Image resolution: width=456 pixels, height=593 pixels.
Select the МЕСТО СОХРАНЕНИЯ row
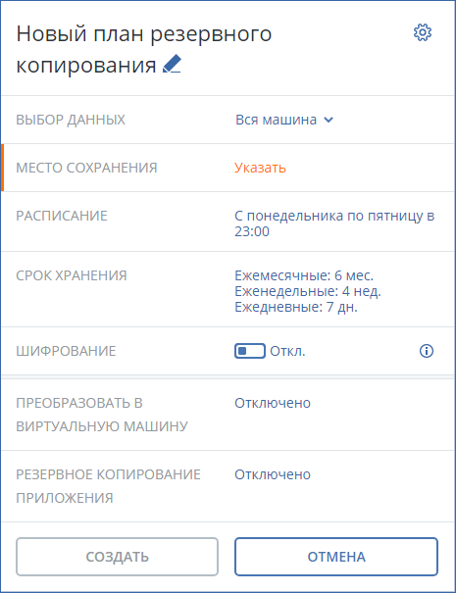point(228,168)
